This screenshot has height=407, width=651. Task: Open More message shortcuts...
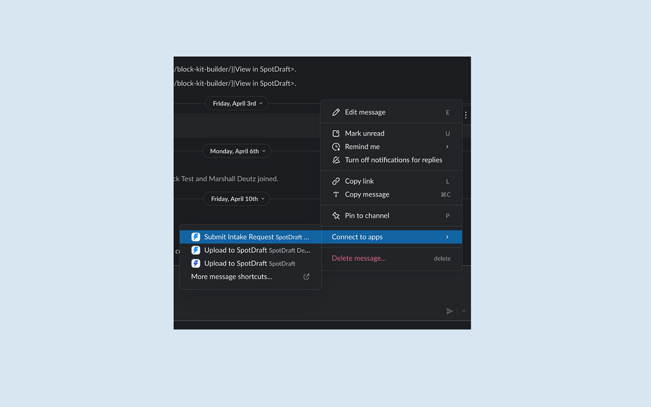(x=251, y=277)
